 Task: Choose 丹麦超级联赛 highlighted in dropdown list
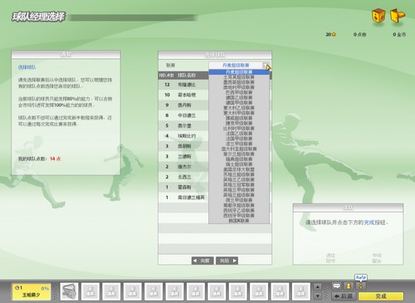[x=239, y=72]
